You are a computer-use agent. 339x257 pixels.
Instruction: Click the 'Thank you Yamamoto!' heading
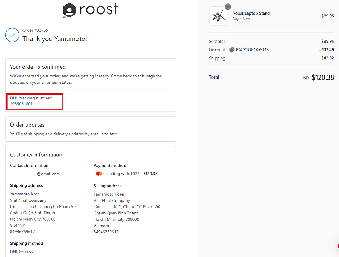55,39
